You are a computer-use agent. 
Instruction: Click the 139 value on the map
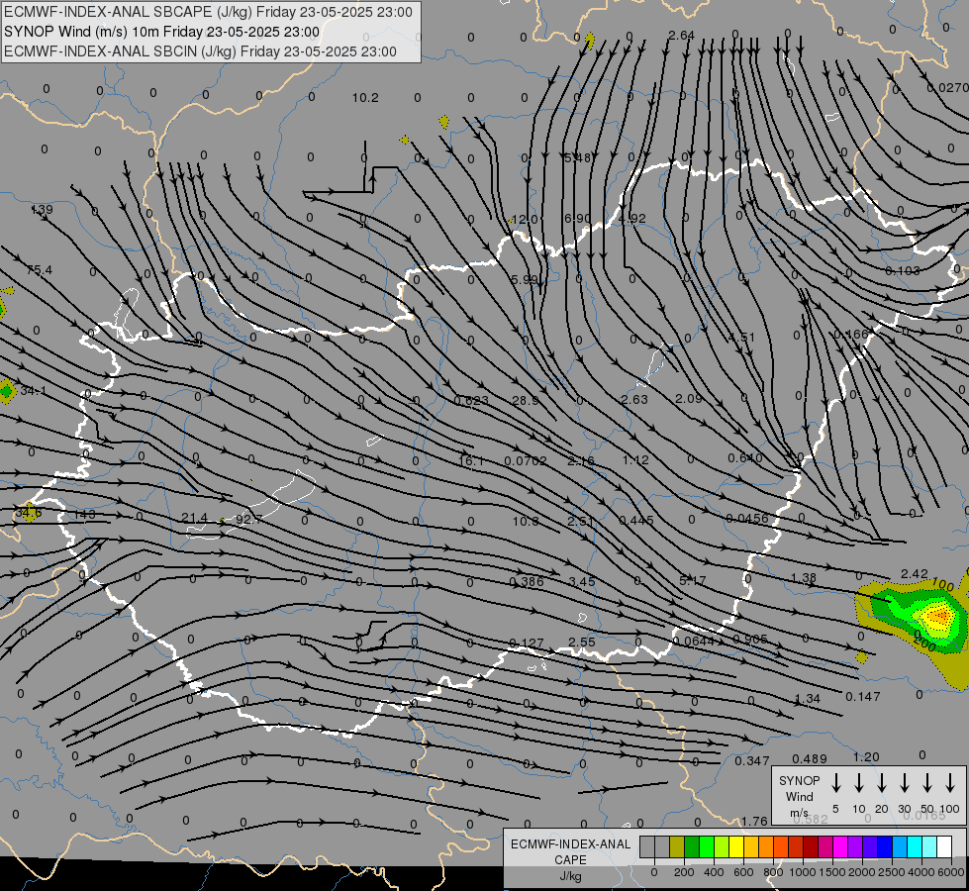click(42, 210)
